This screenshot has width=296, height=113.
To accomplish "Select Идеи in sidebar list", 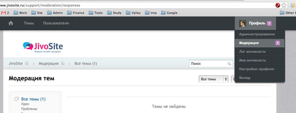I will (25, 104).
